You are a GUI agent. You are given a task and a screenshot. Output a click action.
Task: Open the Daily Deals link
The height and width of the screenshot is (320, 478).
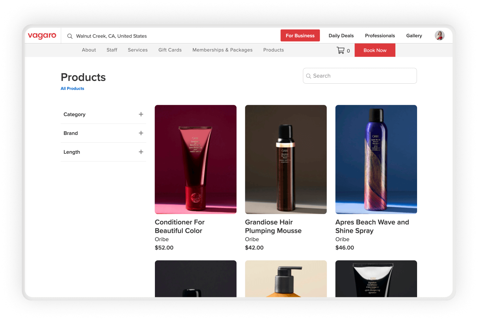[341, 36]
